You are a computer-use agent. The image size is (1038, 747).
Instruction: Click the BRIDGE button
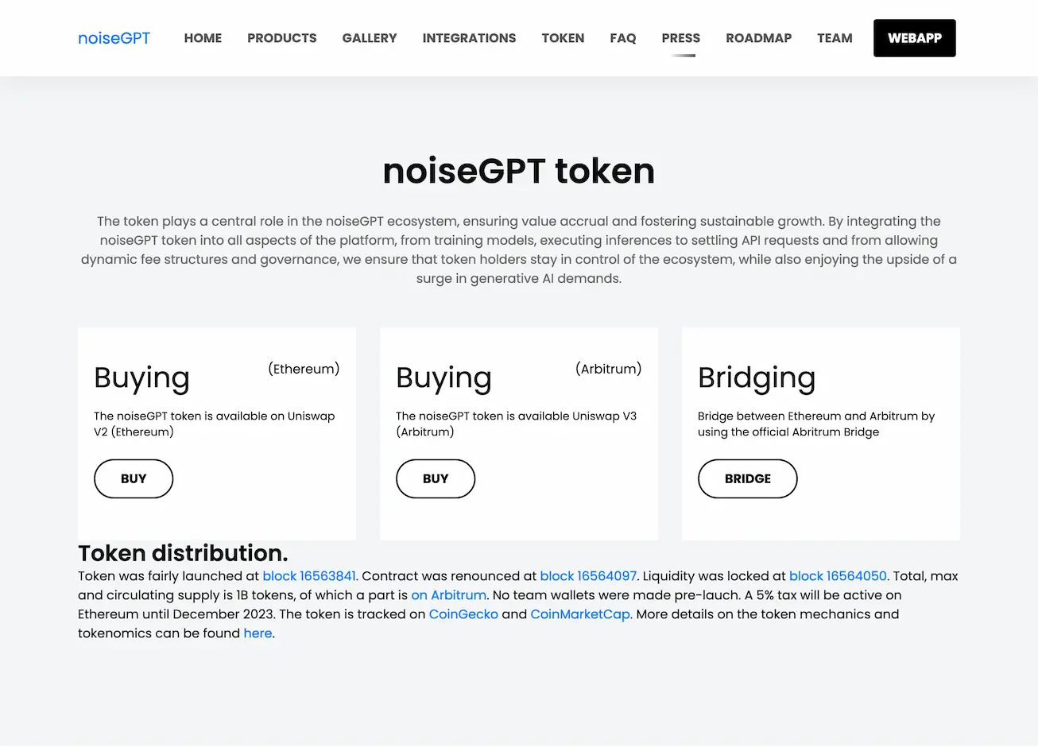(747, 478)
